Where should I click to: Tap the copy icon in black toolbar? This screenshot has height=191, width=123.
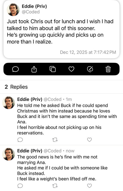point(53,69)
